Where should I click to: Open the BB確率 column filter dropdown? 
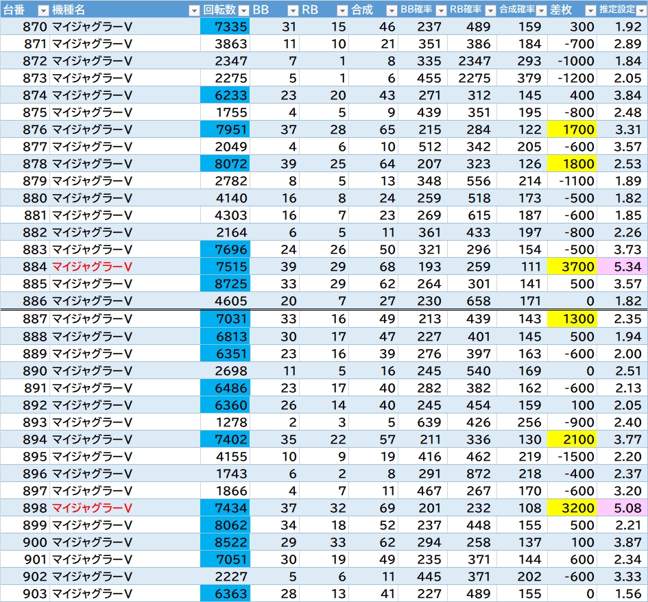pos(441,10)
